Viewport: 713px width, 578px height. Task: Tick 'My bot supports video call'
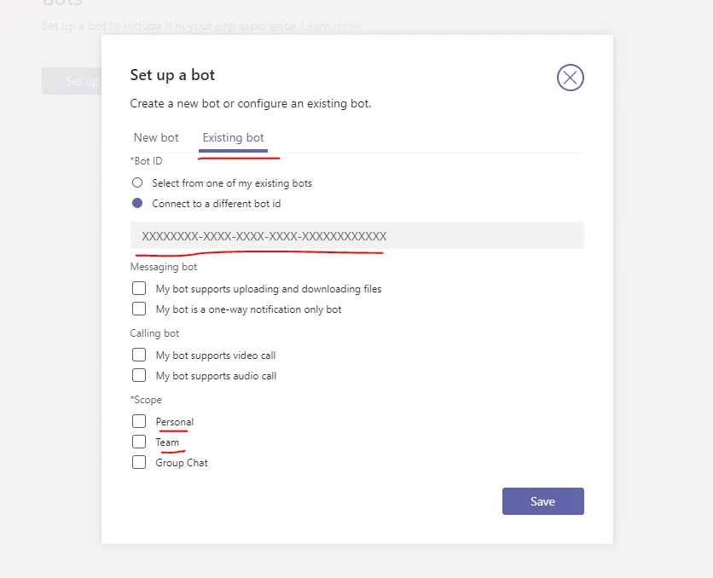coord(139,355)
